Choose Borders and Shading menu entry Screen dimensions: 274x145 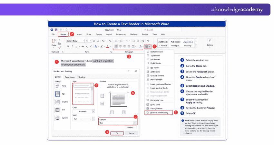pos(159,113)
